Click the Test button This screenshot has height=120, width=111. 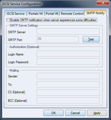tap(91, 39)
